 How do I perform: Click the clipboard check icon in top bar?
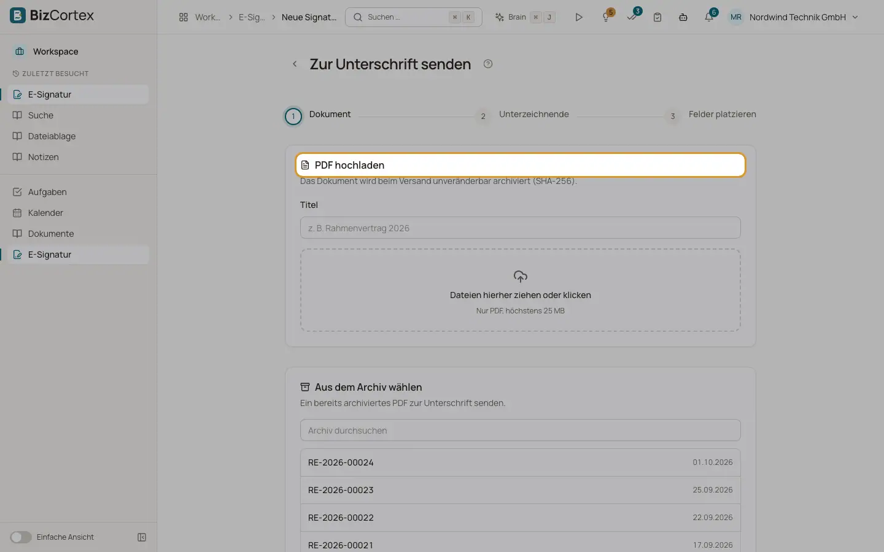657,17
